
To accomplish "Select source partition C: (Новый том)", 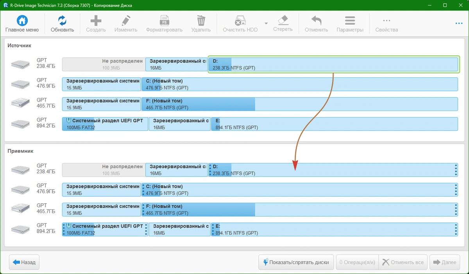I will [299, 84].
